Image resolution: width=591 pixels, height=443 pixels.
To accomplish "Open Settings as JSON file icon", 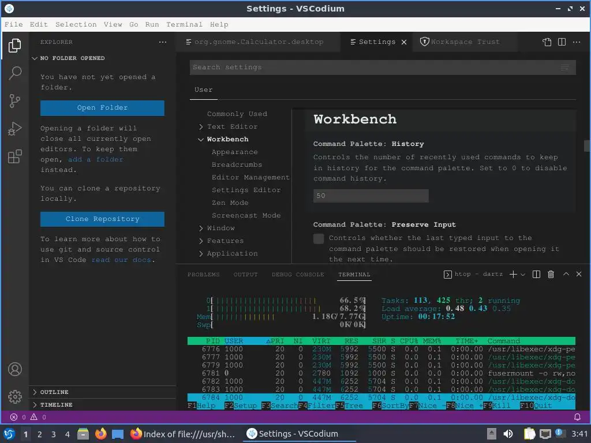I will [547, 42].
